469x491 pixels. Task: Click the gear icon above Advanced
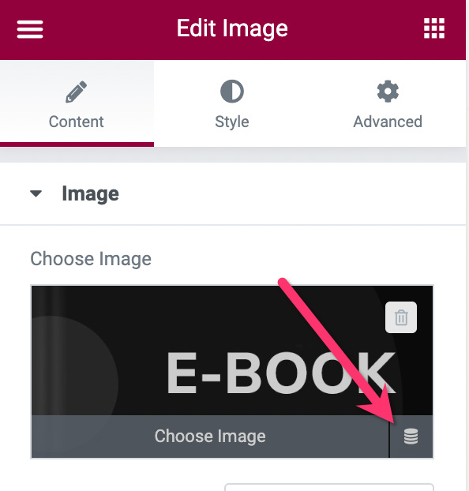[388, 92]
